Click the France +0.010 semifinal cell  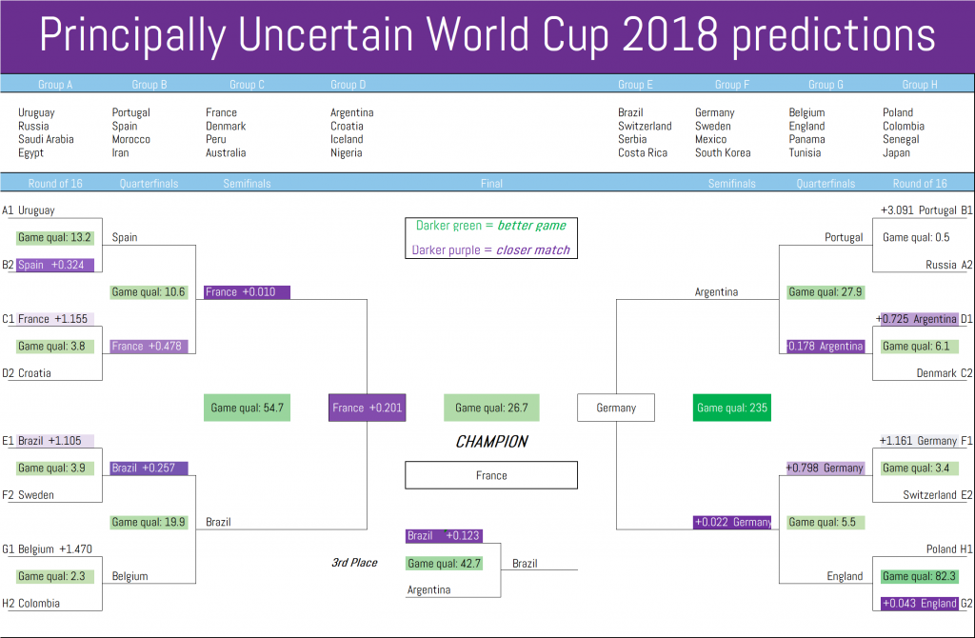point(247,292)
